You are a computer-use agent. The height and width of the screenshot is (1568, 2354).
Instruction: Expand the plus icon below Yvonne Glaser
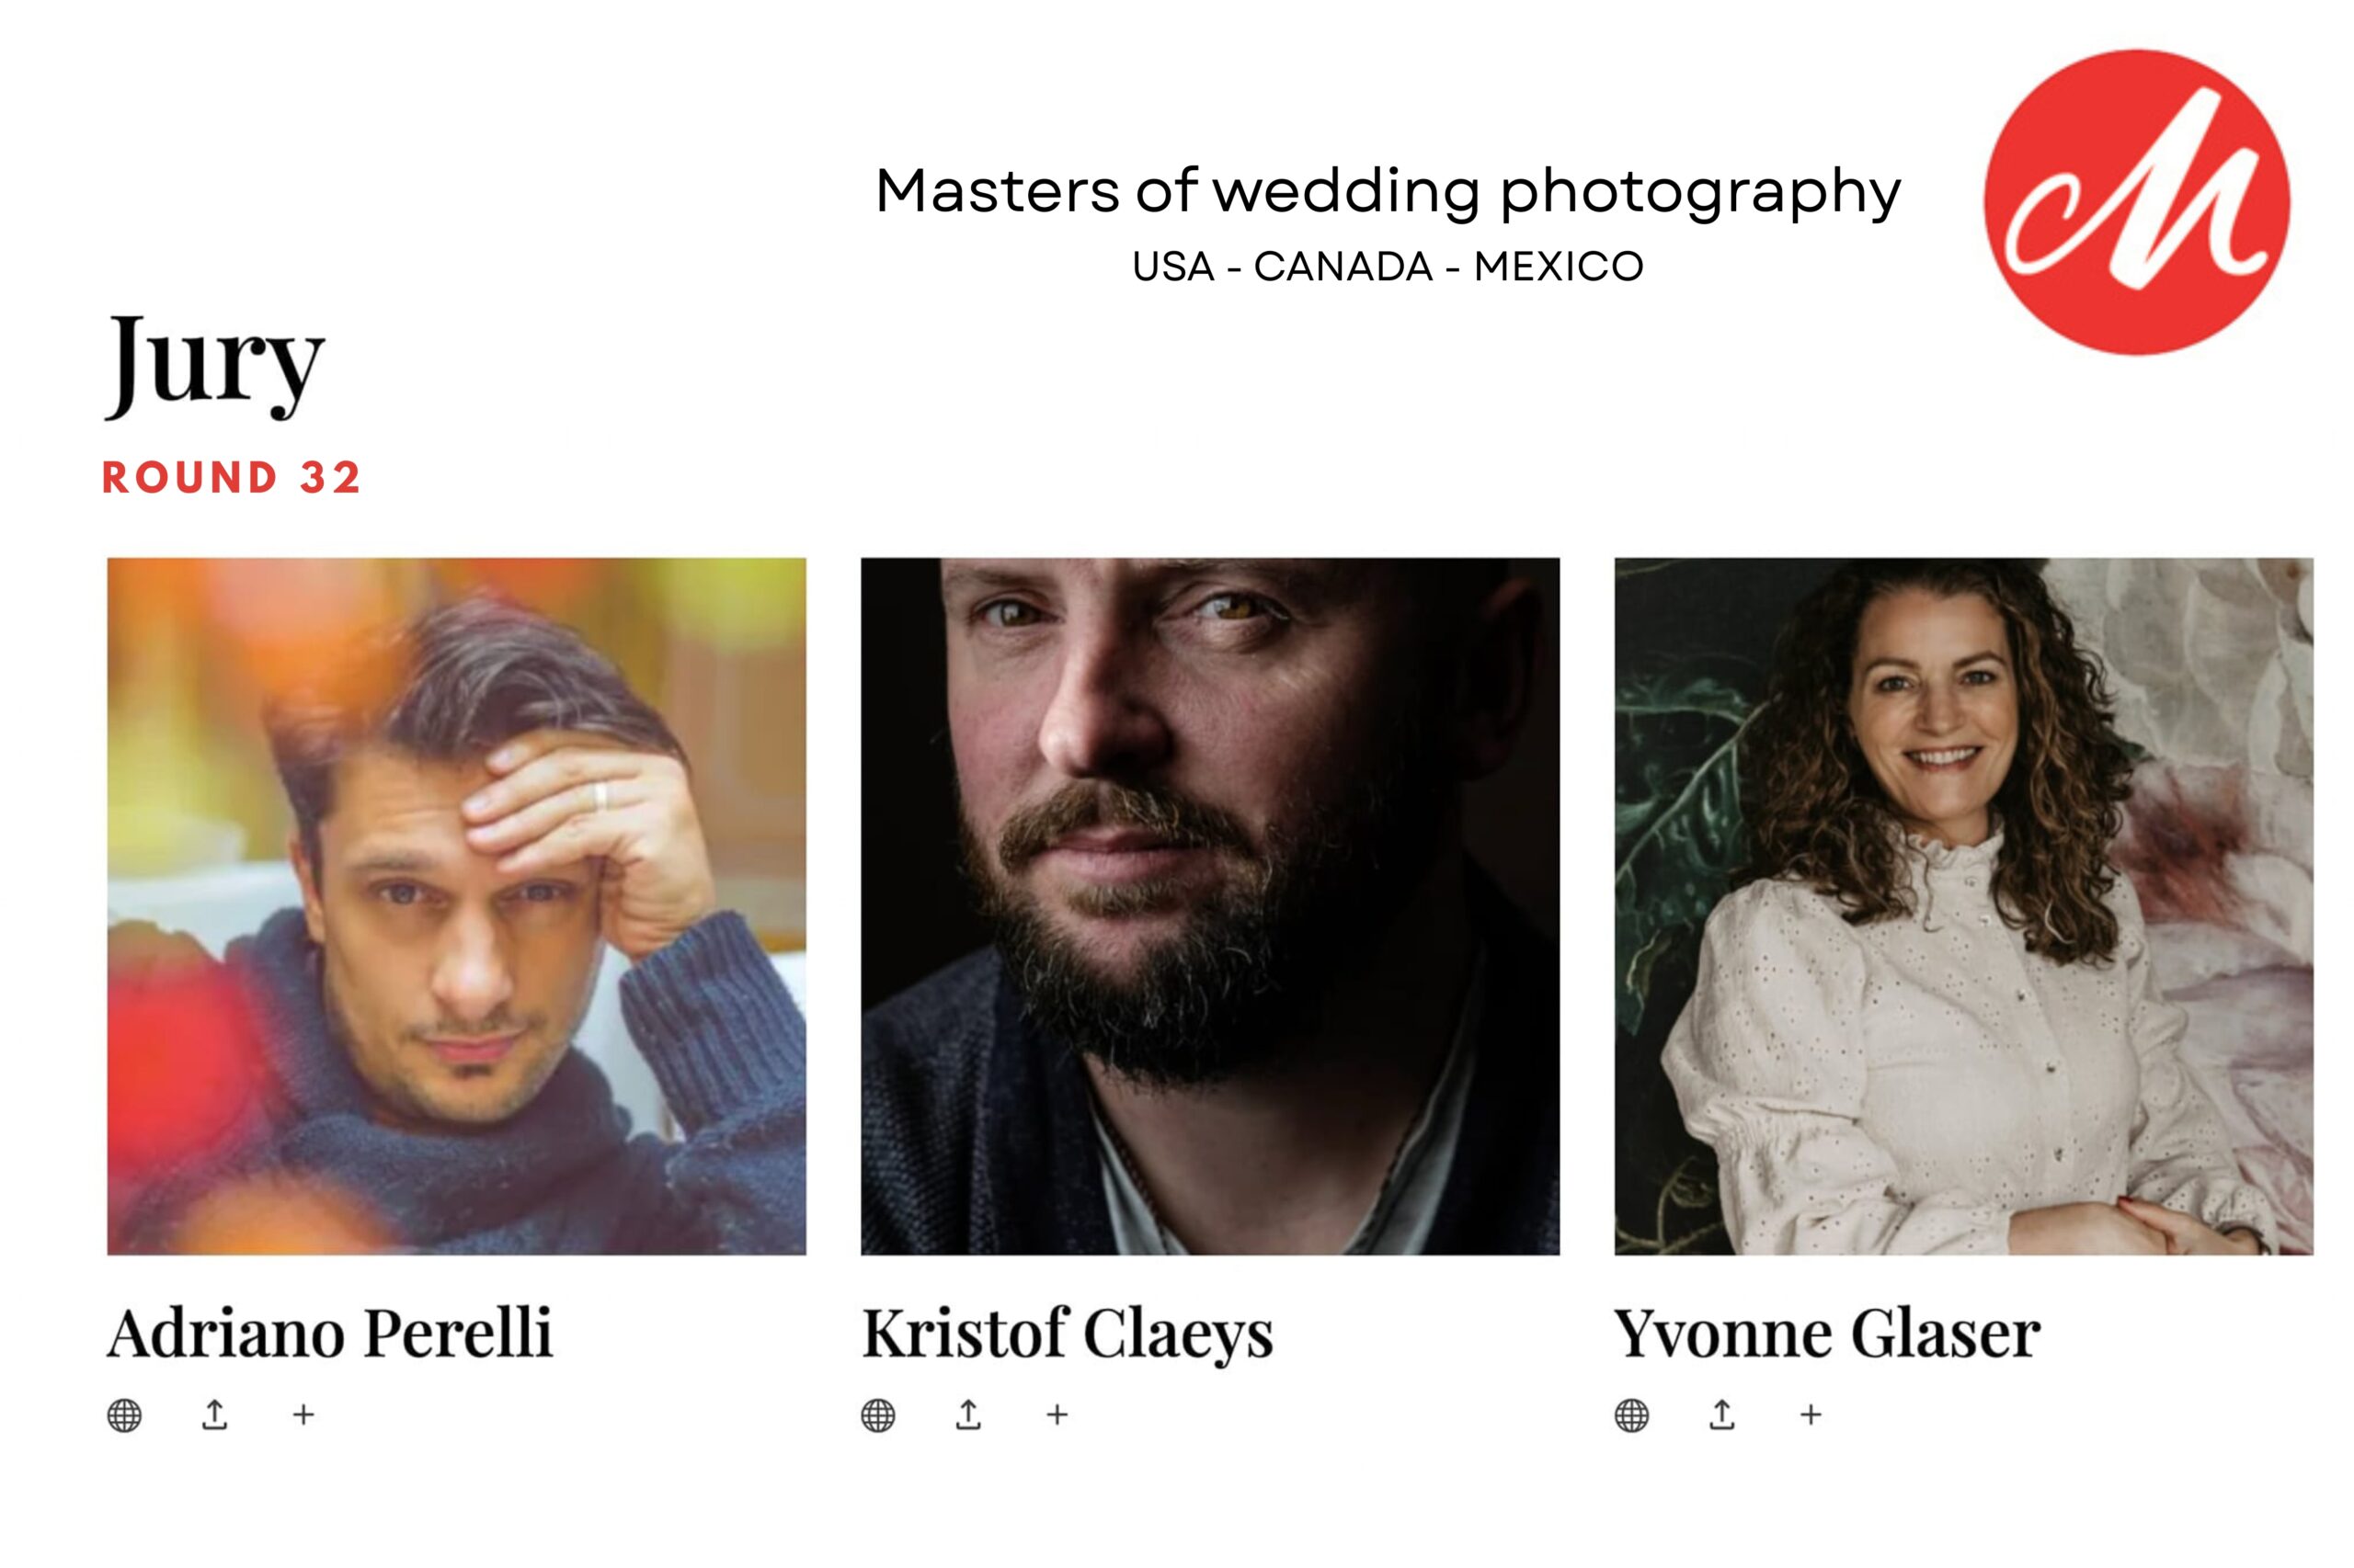(1810, 1415)
